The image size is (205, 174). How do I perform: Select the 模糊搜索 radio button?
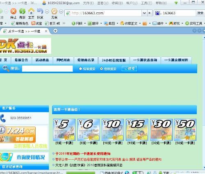pyautogui.click(x=101, y=69)
